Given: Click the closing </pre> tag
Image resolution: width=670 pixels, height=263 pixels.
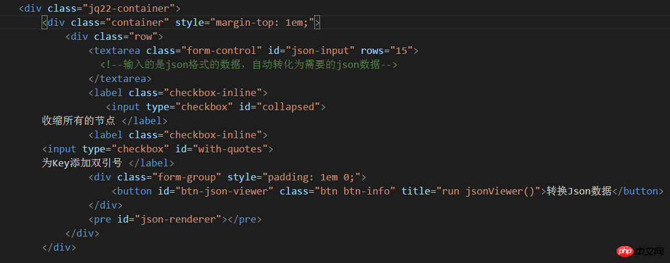Looking at the screenshot, I should click(x=244, y=220).
